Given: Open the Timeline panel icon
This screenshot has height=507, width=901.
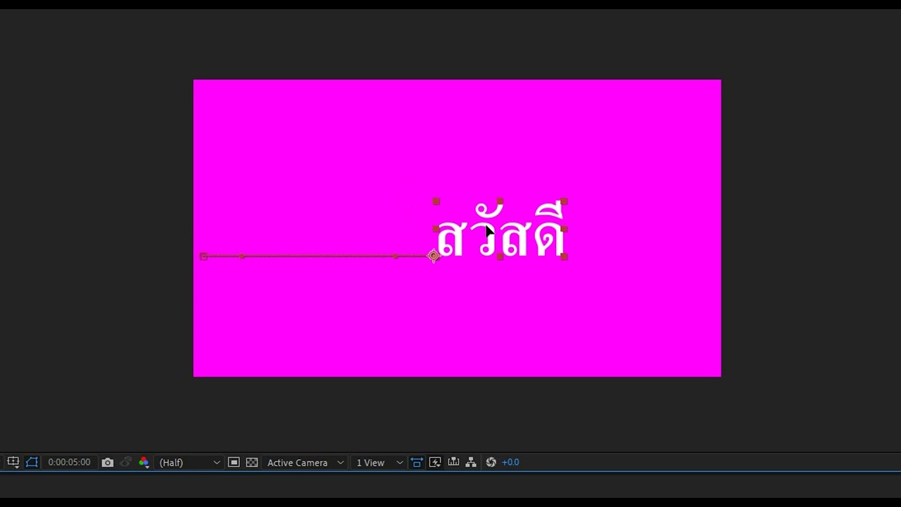Looking at the screenshot, I should point(453,463).
